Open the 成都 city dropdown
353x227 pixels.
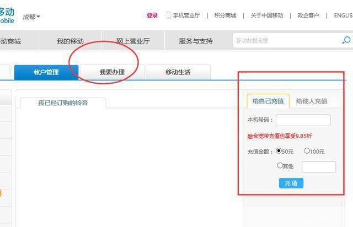[x=31, y=17]
